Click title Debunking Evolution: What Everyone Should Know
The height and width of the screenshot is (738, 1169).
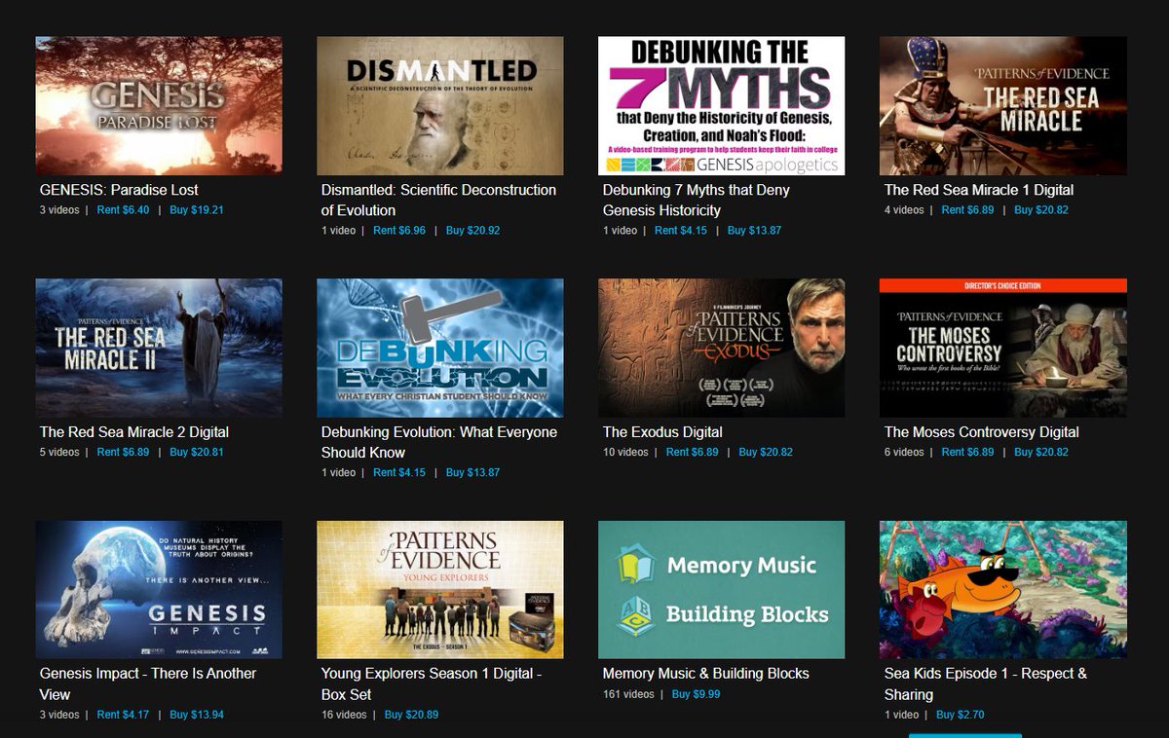(x=439, y=442)
